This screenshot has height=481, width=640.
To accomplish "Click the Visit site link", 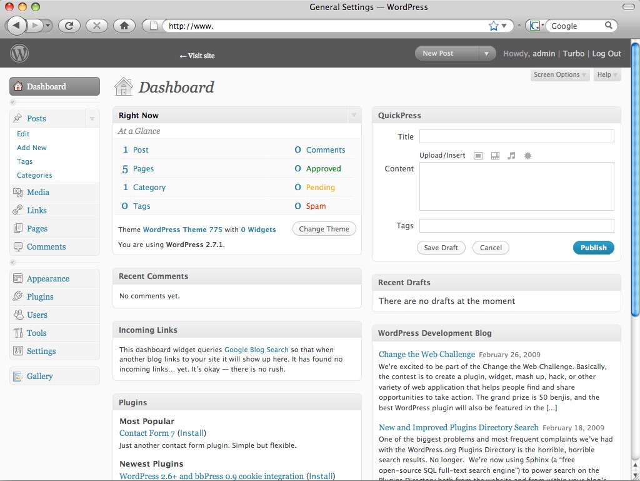I will [x=197, y=56].
